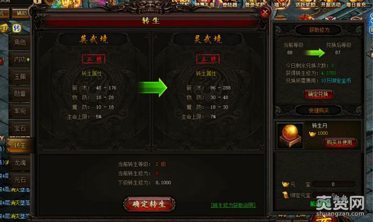The image size is (373, 222).
Task: Click the 转 icon next to EXP
Action: tap(17, 28)
